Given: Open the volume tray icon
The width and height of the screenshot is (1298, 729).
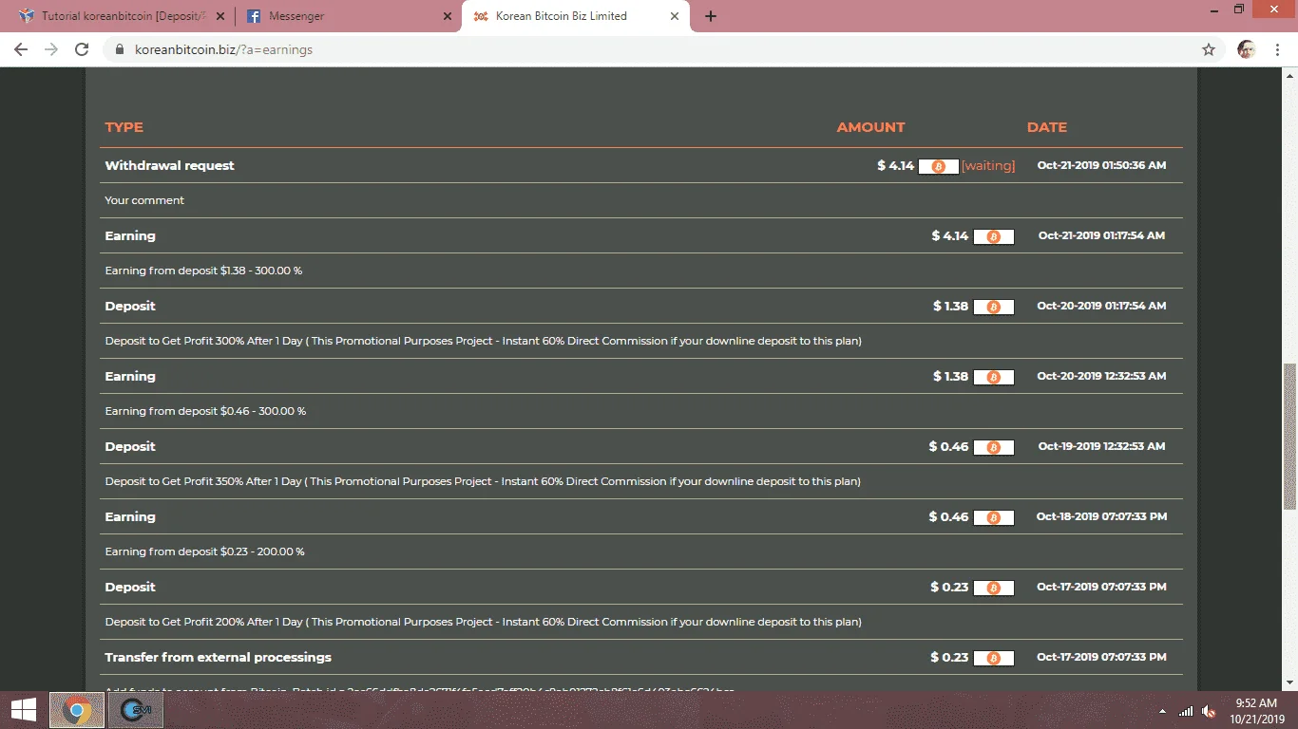Looking at the screenshot, I should point(1209,711).
